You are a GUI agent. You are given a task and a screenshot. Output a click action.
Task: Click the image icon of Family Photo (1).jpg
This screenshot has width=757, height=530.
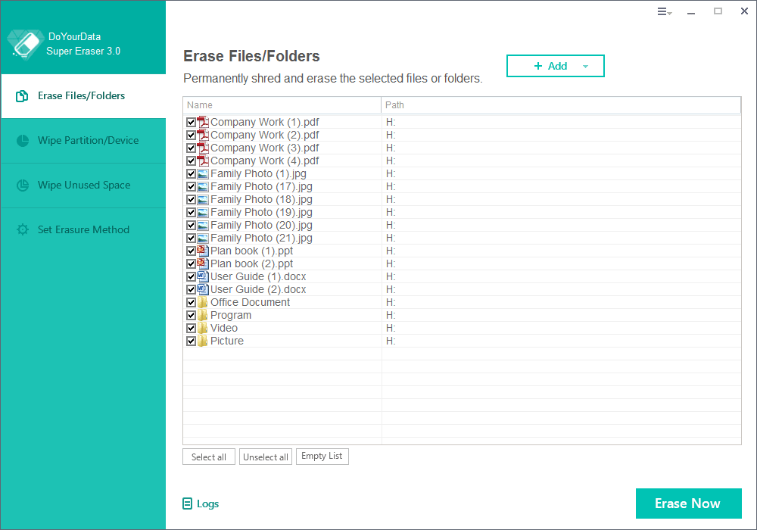pos(203,174)
